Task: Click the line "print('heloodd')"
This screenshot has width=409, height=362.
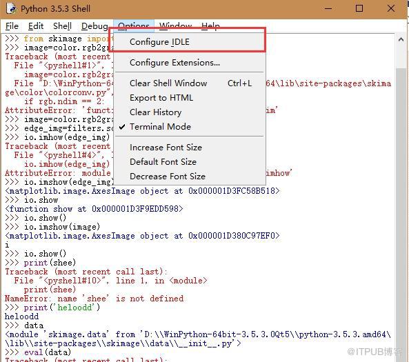Action: pos(52,308)
